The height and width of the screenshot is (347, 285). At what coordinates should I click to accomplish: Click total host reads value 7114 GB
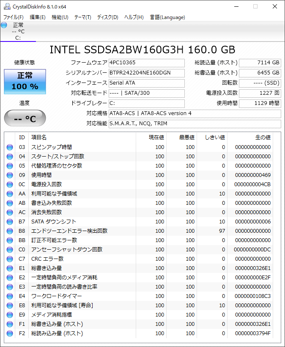(x=260, y=63)
